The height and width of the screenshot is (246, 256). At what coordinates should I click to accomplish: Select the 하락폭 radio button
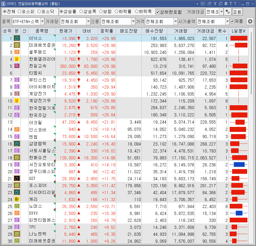[137, 11]
